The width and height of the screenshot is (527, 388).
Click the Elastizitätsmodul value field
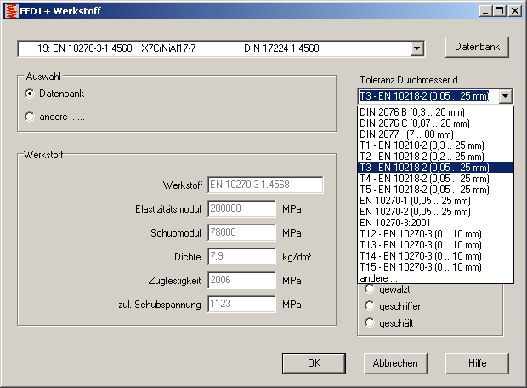point(241,209)
